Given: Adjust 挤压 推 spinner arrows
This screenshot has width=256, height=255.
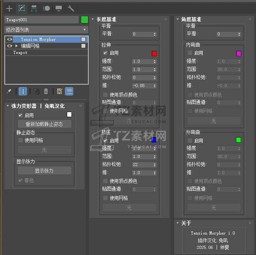Looking at the screenshot, I should click(154, 173).
